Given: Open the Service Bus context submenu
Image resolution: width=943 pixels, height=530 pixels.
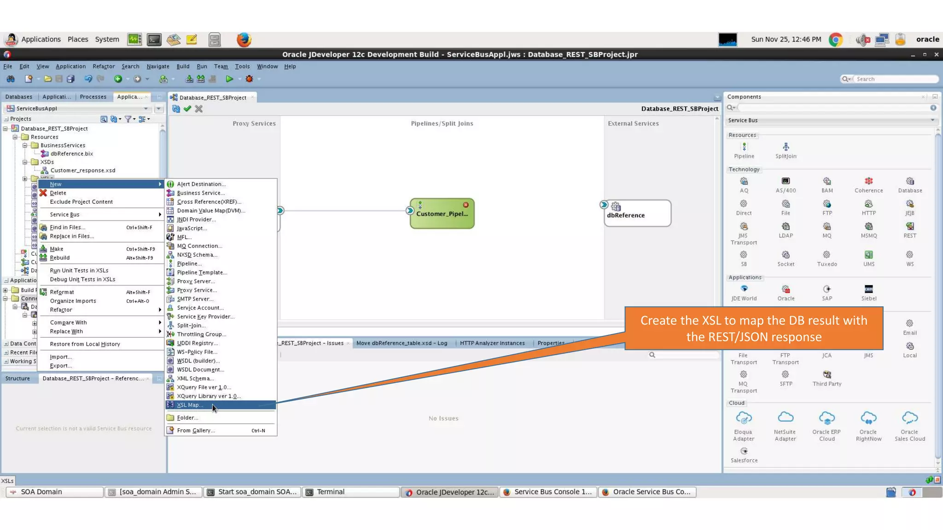Looking at the screenshot, I should click(101, 214).
